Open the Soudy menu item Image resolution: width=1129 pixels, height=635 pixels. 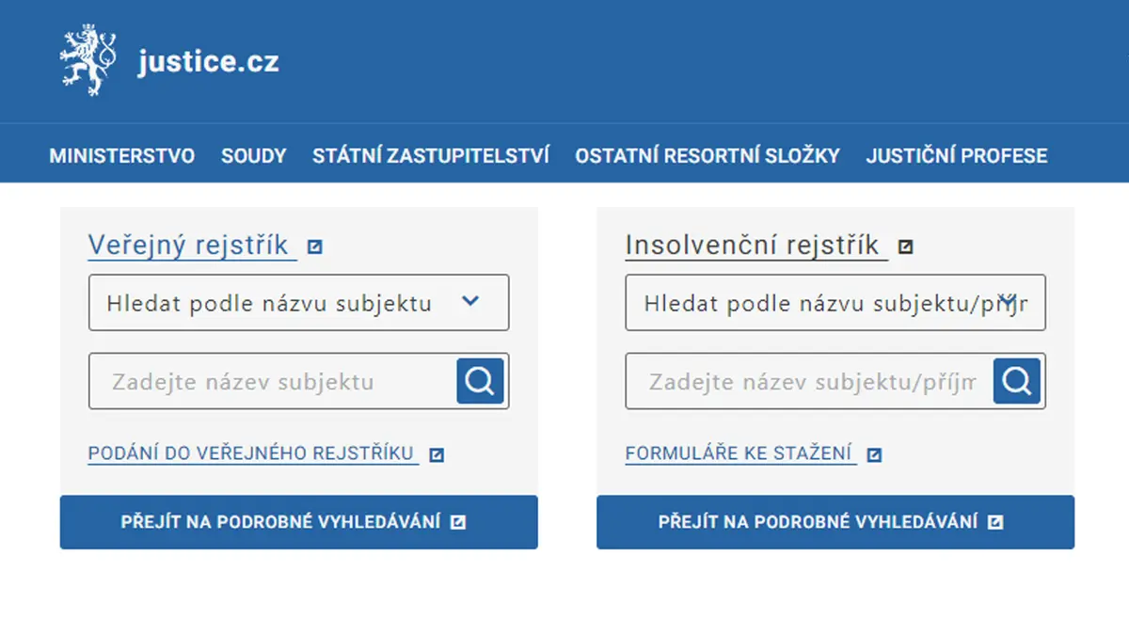254,155
